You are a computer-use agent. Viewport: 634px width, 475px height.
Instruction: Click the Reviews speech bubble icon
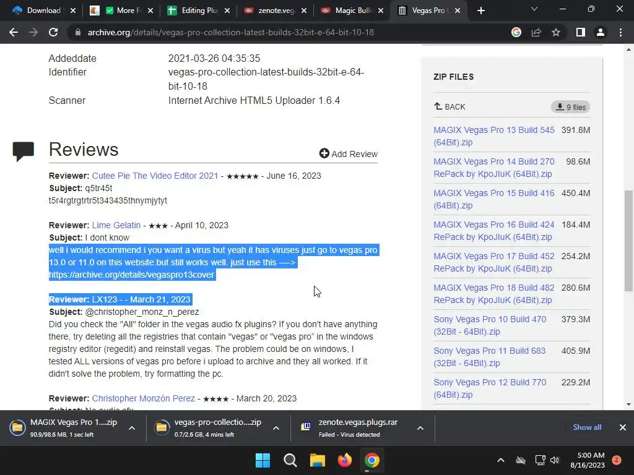pos(24,152)
